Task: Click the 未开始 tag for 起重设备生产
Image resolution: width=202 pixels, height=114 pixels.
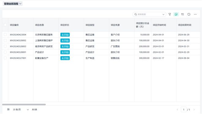Action: [65, 58]
